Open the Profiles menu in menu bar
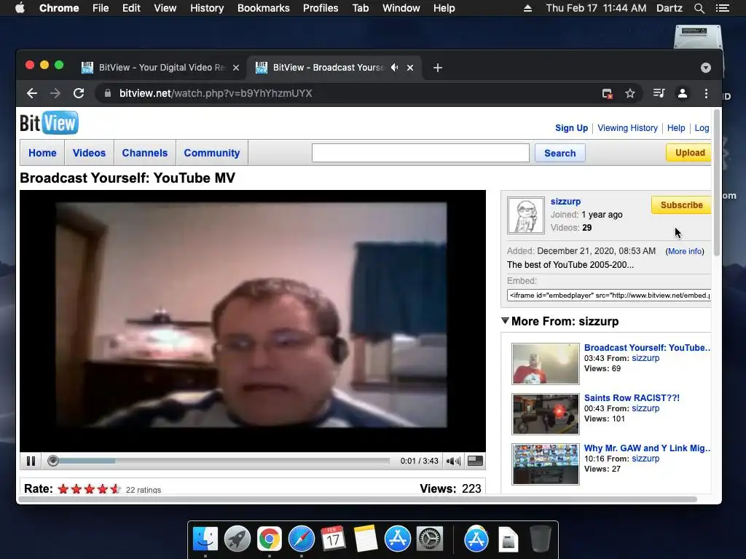Image resolution: width=746 pixels, height=559 pixels. click(321, 8)
